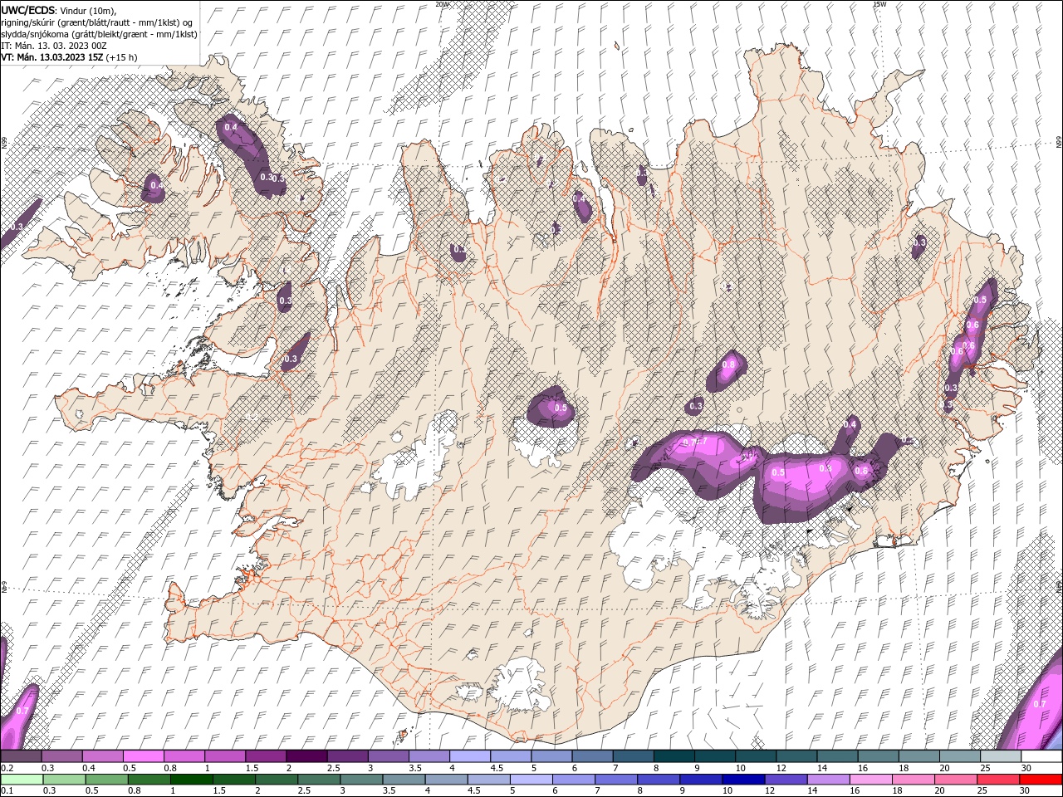Screen dimensions: 1063x797
Task: Click the 0.7 value at bottom-right corner
Action: (x=1040, y=704)
